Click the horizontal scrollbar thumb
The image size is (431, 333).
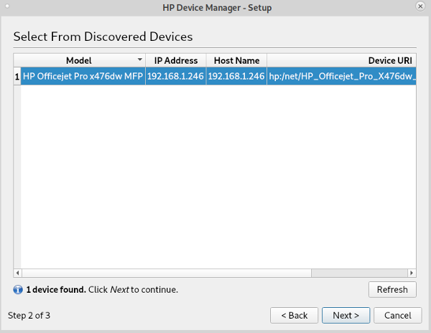pyautogui.click(x=167, y=273)
